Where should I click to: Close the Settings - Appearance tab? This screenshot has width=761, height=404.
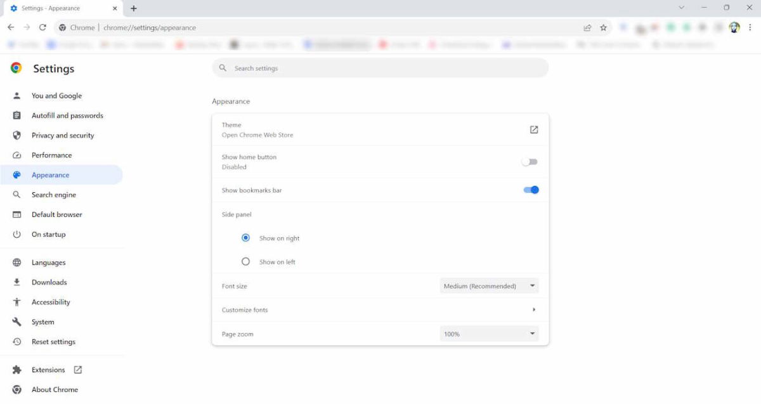pyautogui.click(x=115, y=8)
